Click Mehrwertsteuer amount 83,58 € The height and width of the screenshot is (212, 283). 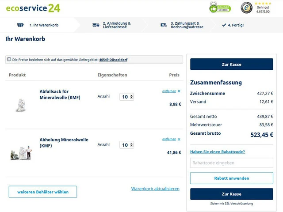(x=266, y=125)
